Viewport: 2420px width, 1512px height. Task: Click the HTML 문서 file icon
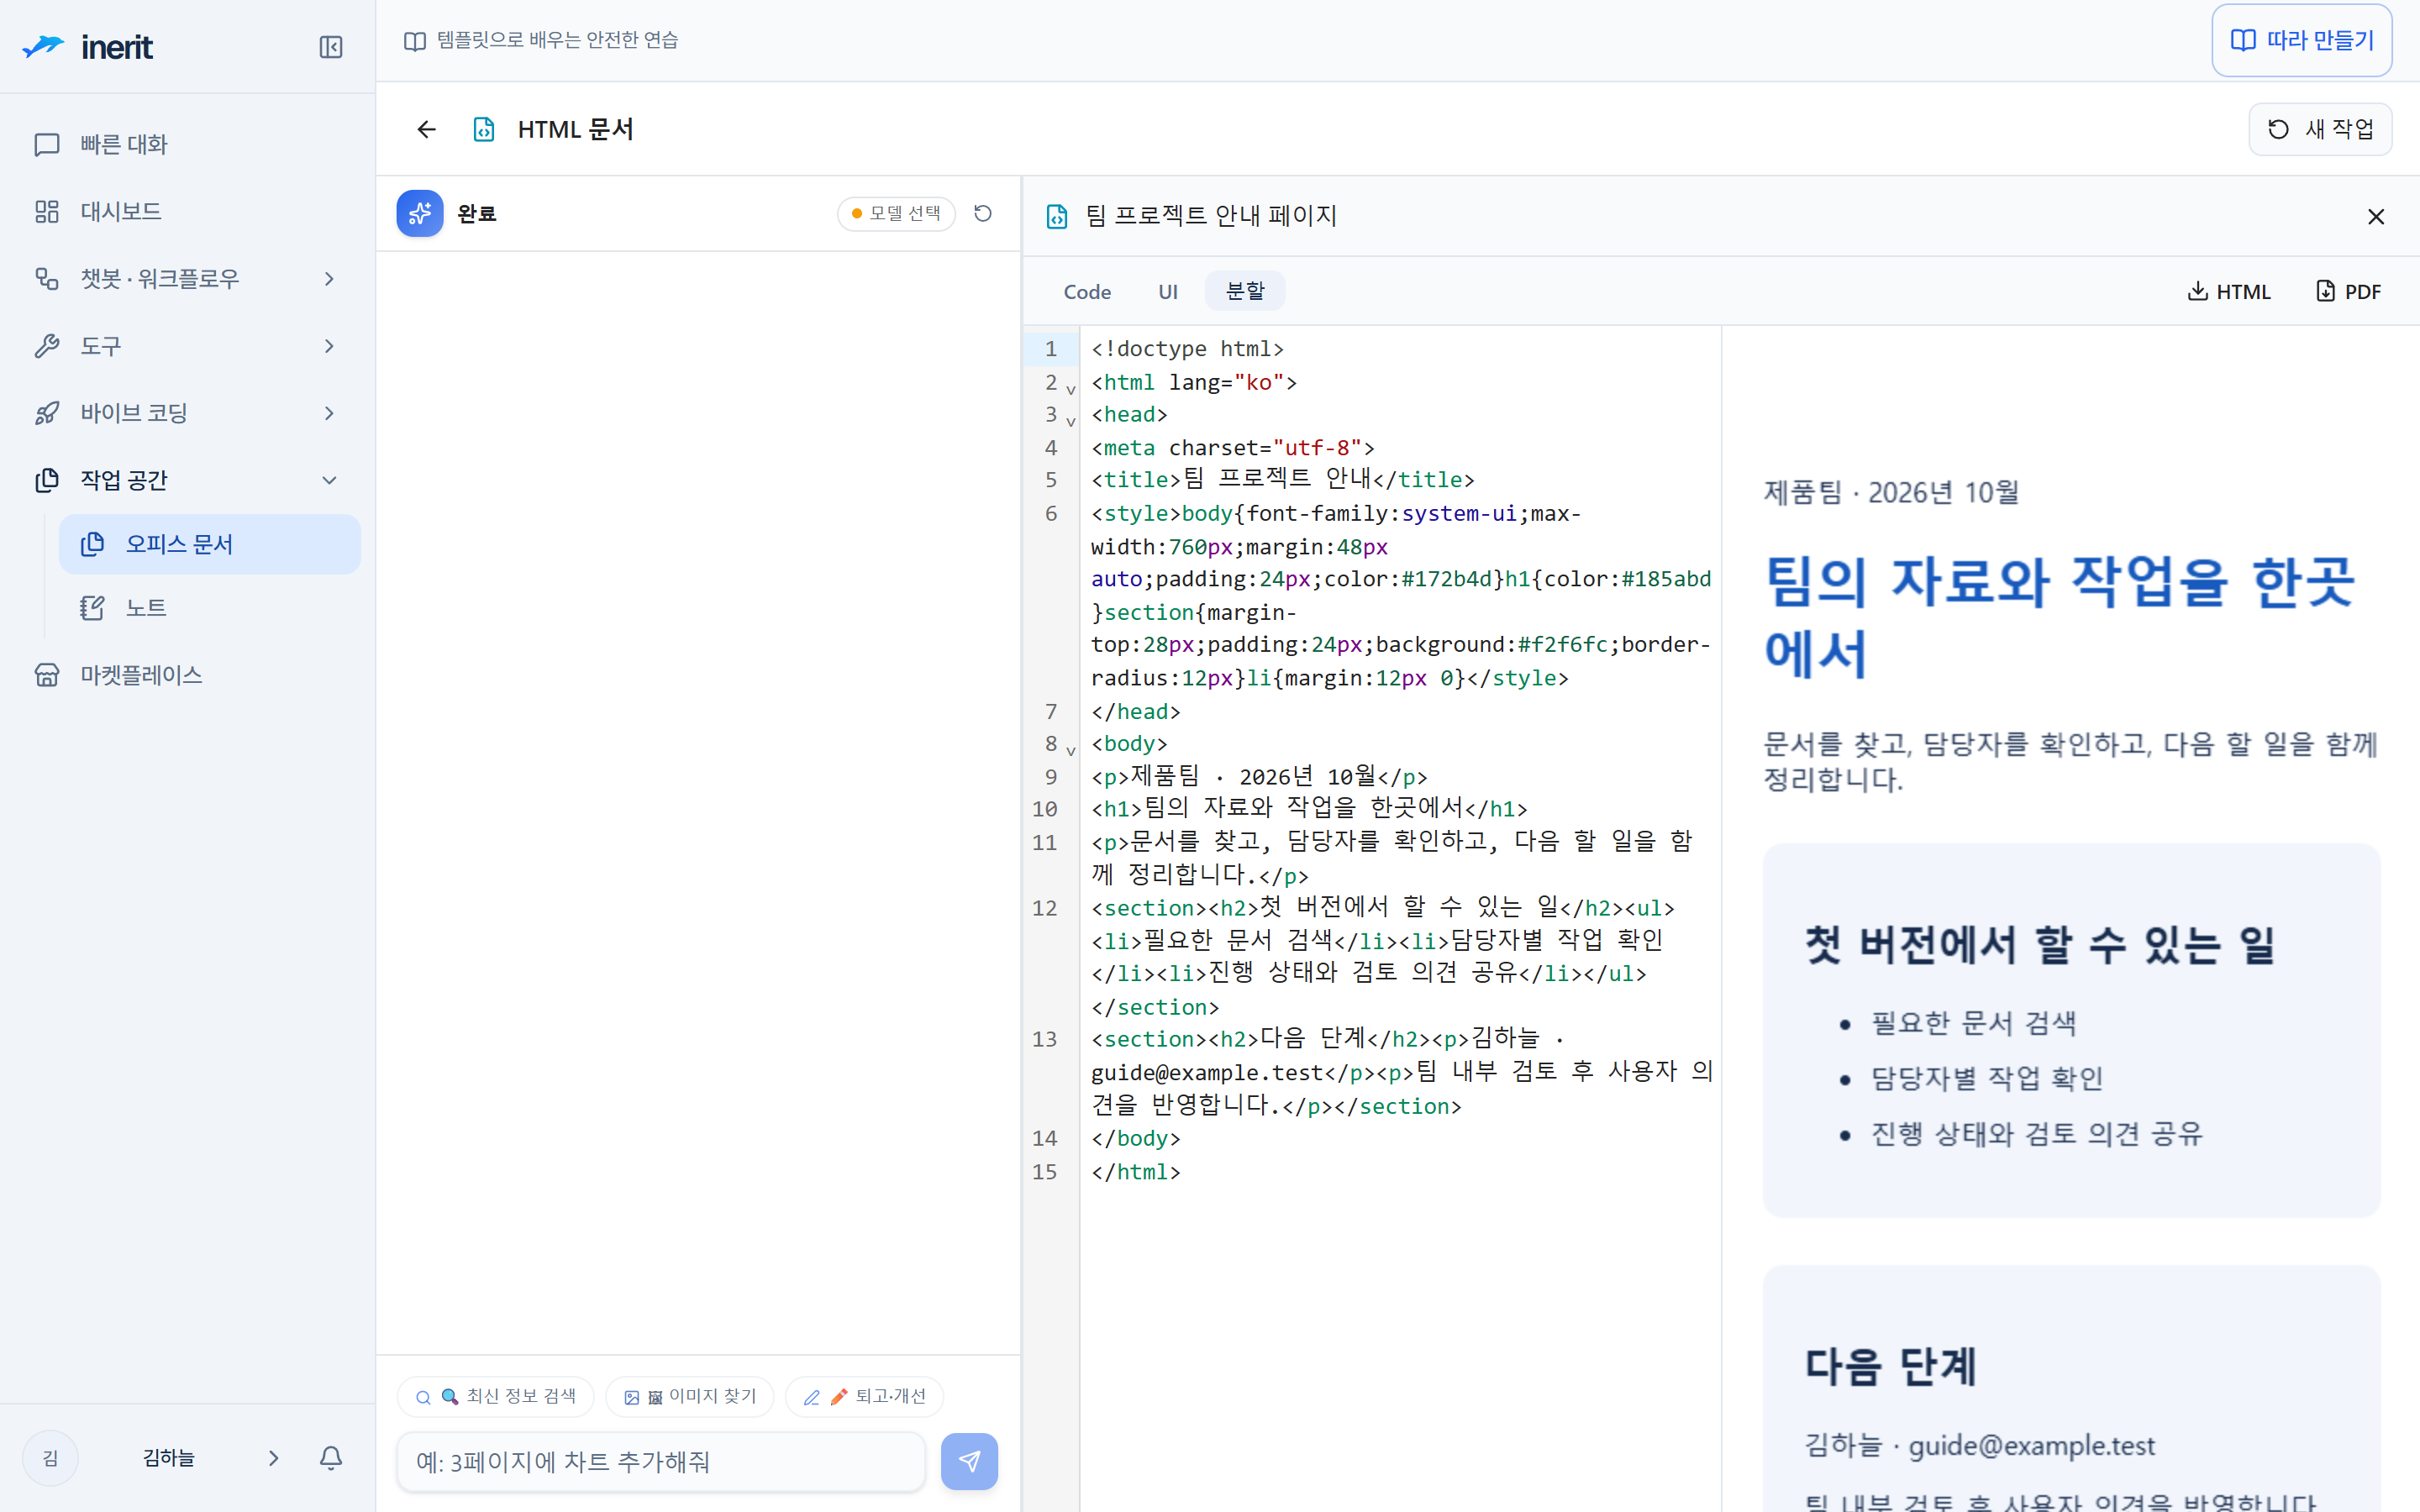pyautogui.click(x=484, y=129)
